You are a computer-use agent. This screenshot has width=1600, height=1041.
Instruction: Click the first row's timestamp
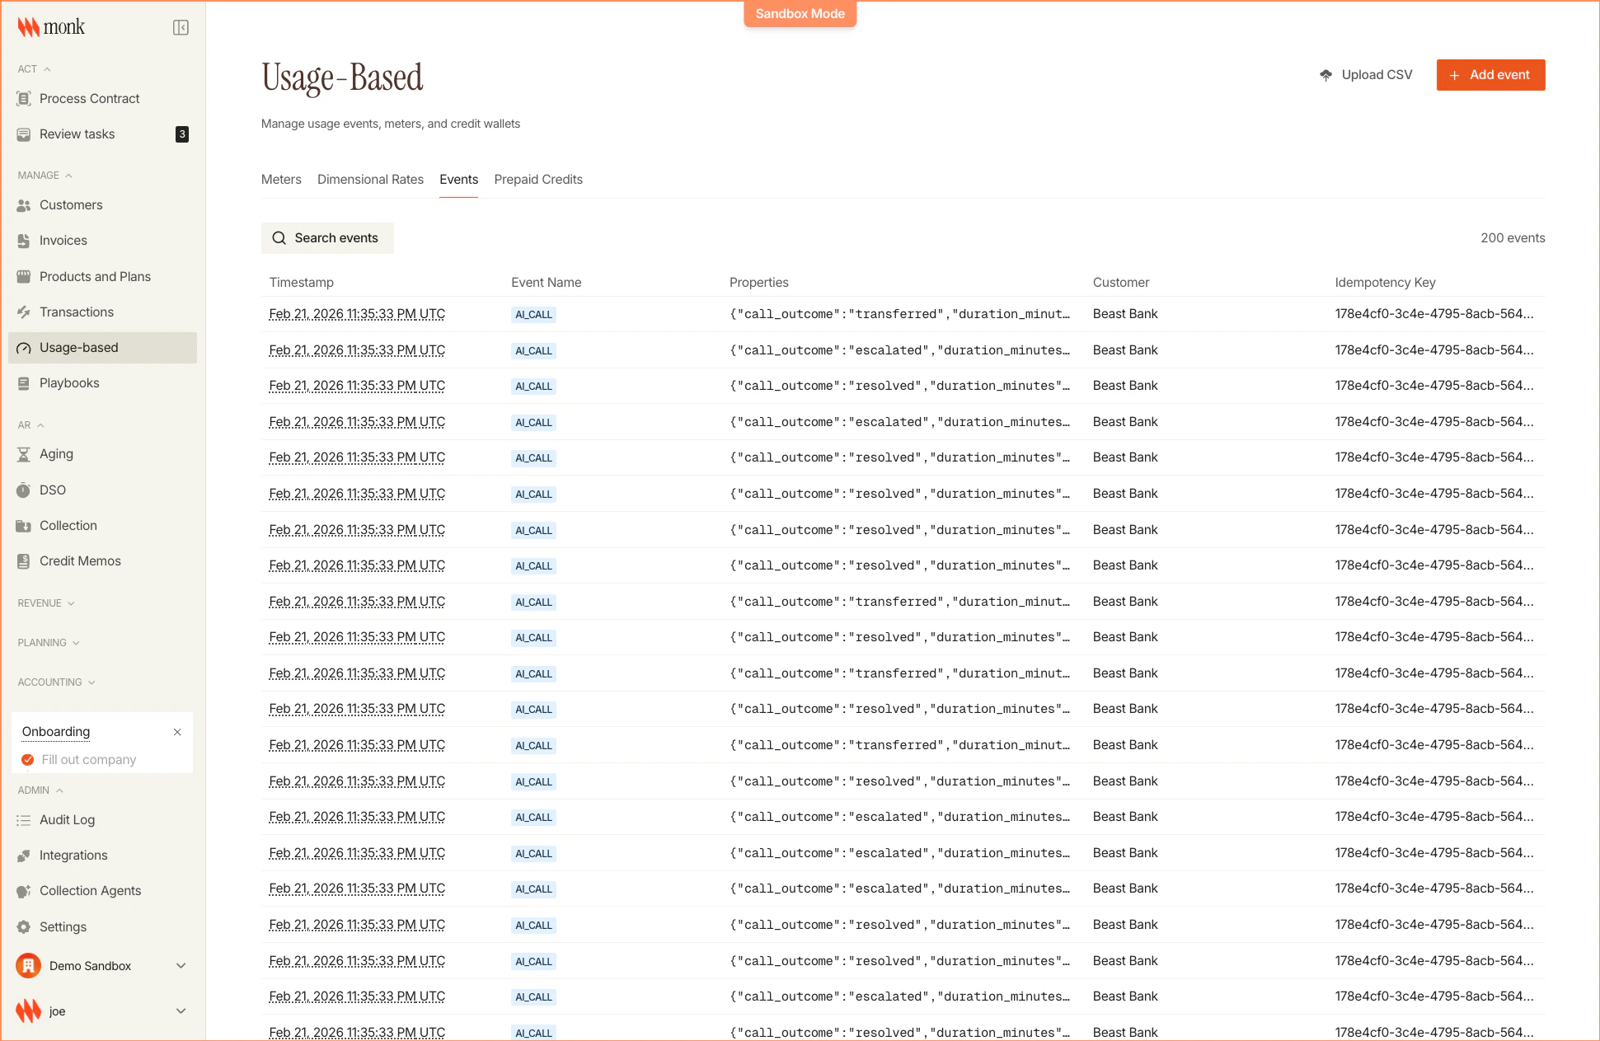357,314
